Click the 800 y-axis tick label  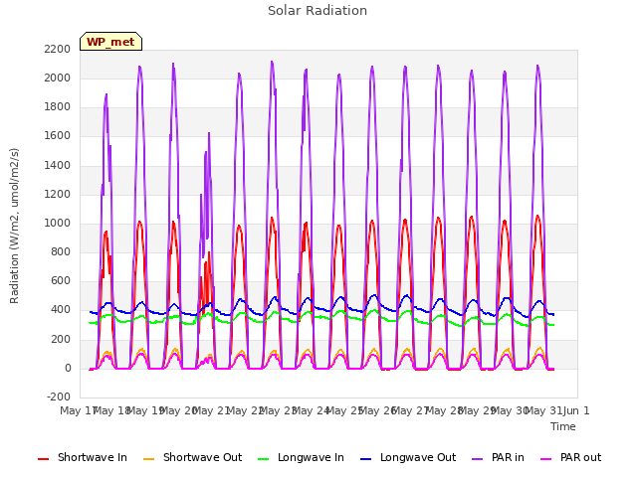click(x=61, y=251)
